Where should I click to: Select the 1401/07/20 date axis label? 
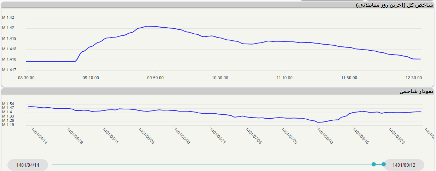pos(289,136)
